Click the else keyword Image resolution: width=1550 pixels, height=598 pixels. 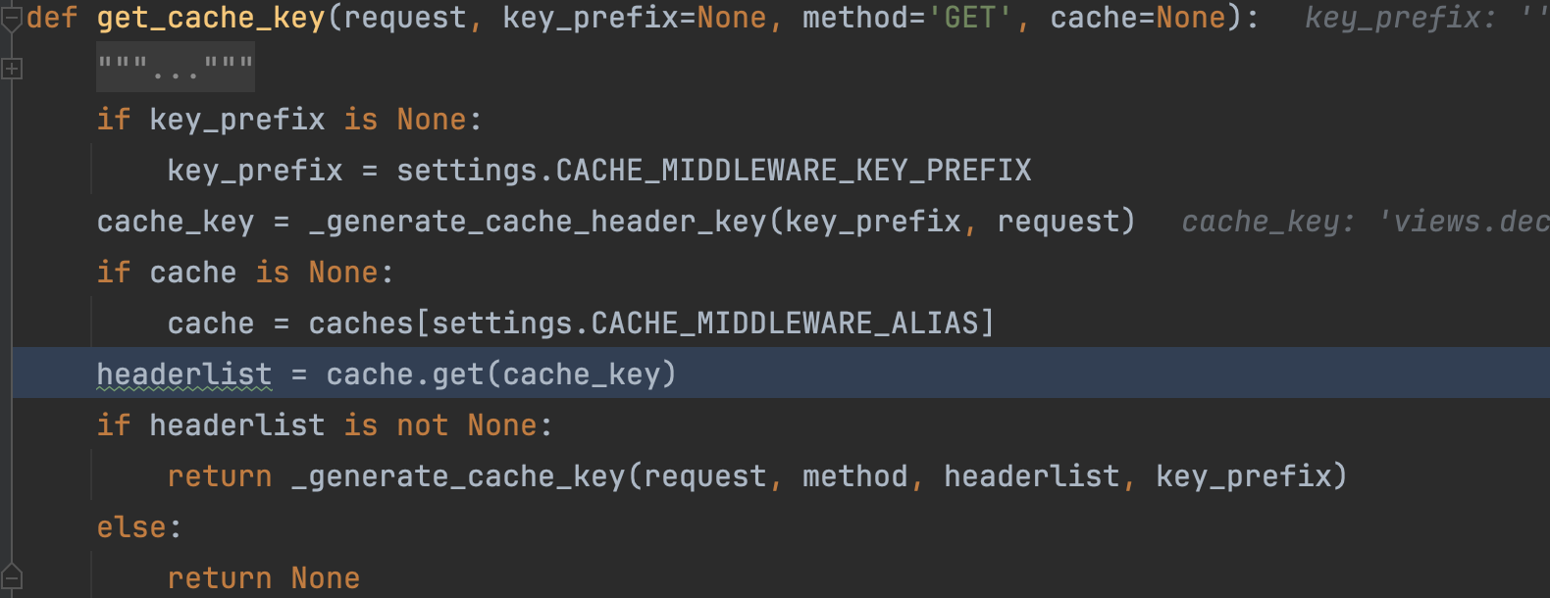pos(131,527)
